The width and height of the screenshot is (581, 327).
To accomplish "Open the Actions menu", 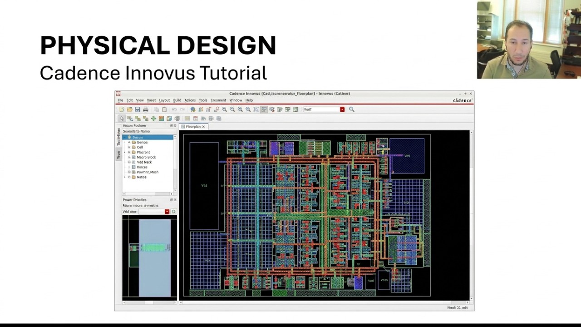I will tap(190, 100).
